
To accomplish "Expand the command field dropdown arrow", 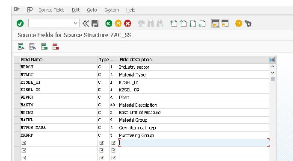I will pyautogui.click(x=75, y=23).
